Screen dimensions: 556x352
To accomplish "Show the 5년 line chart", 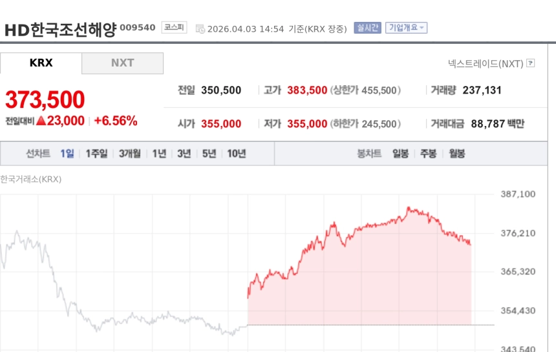I will click(x=209, y=154).
